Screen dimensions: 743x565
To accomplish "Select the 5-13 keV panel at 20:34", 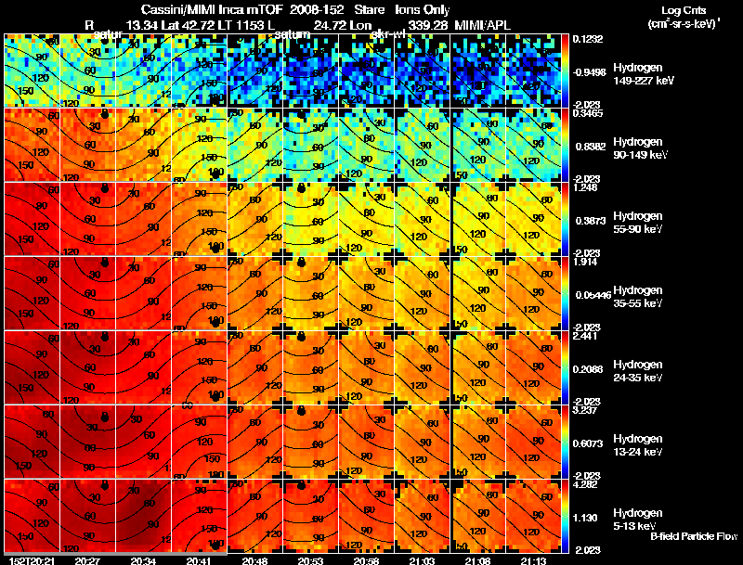I will click(x=144, y=516).
